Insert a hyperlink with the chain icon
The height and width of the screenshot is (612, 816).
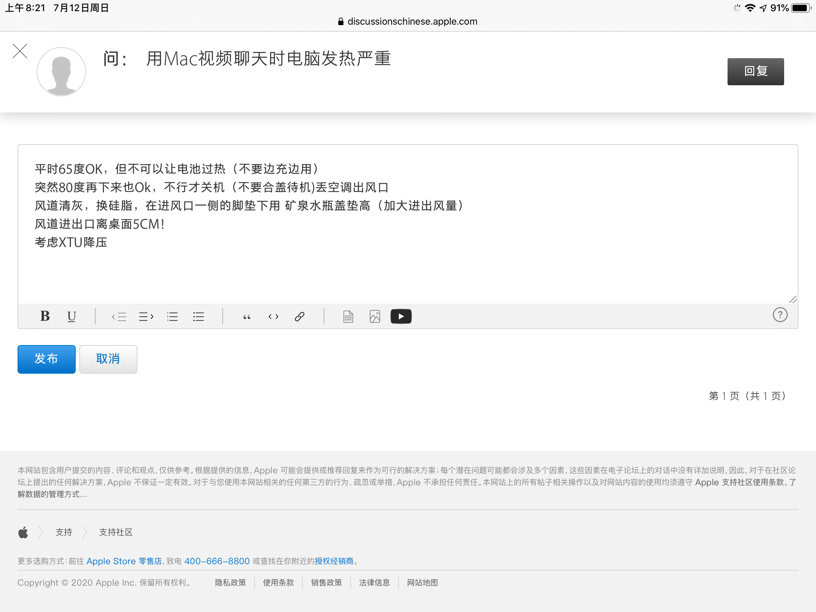point(300,317)
